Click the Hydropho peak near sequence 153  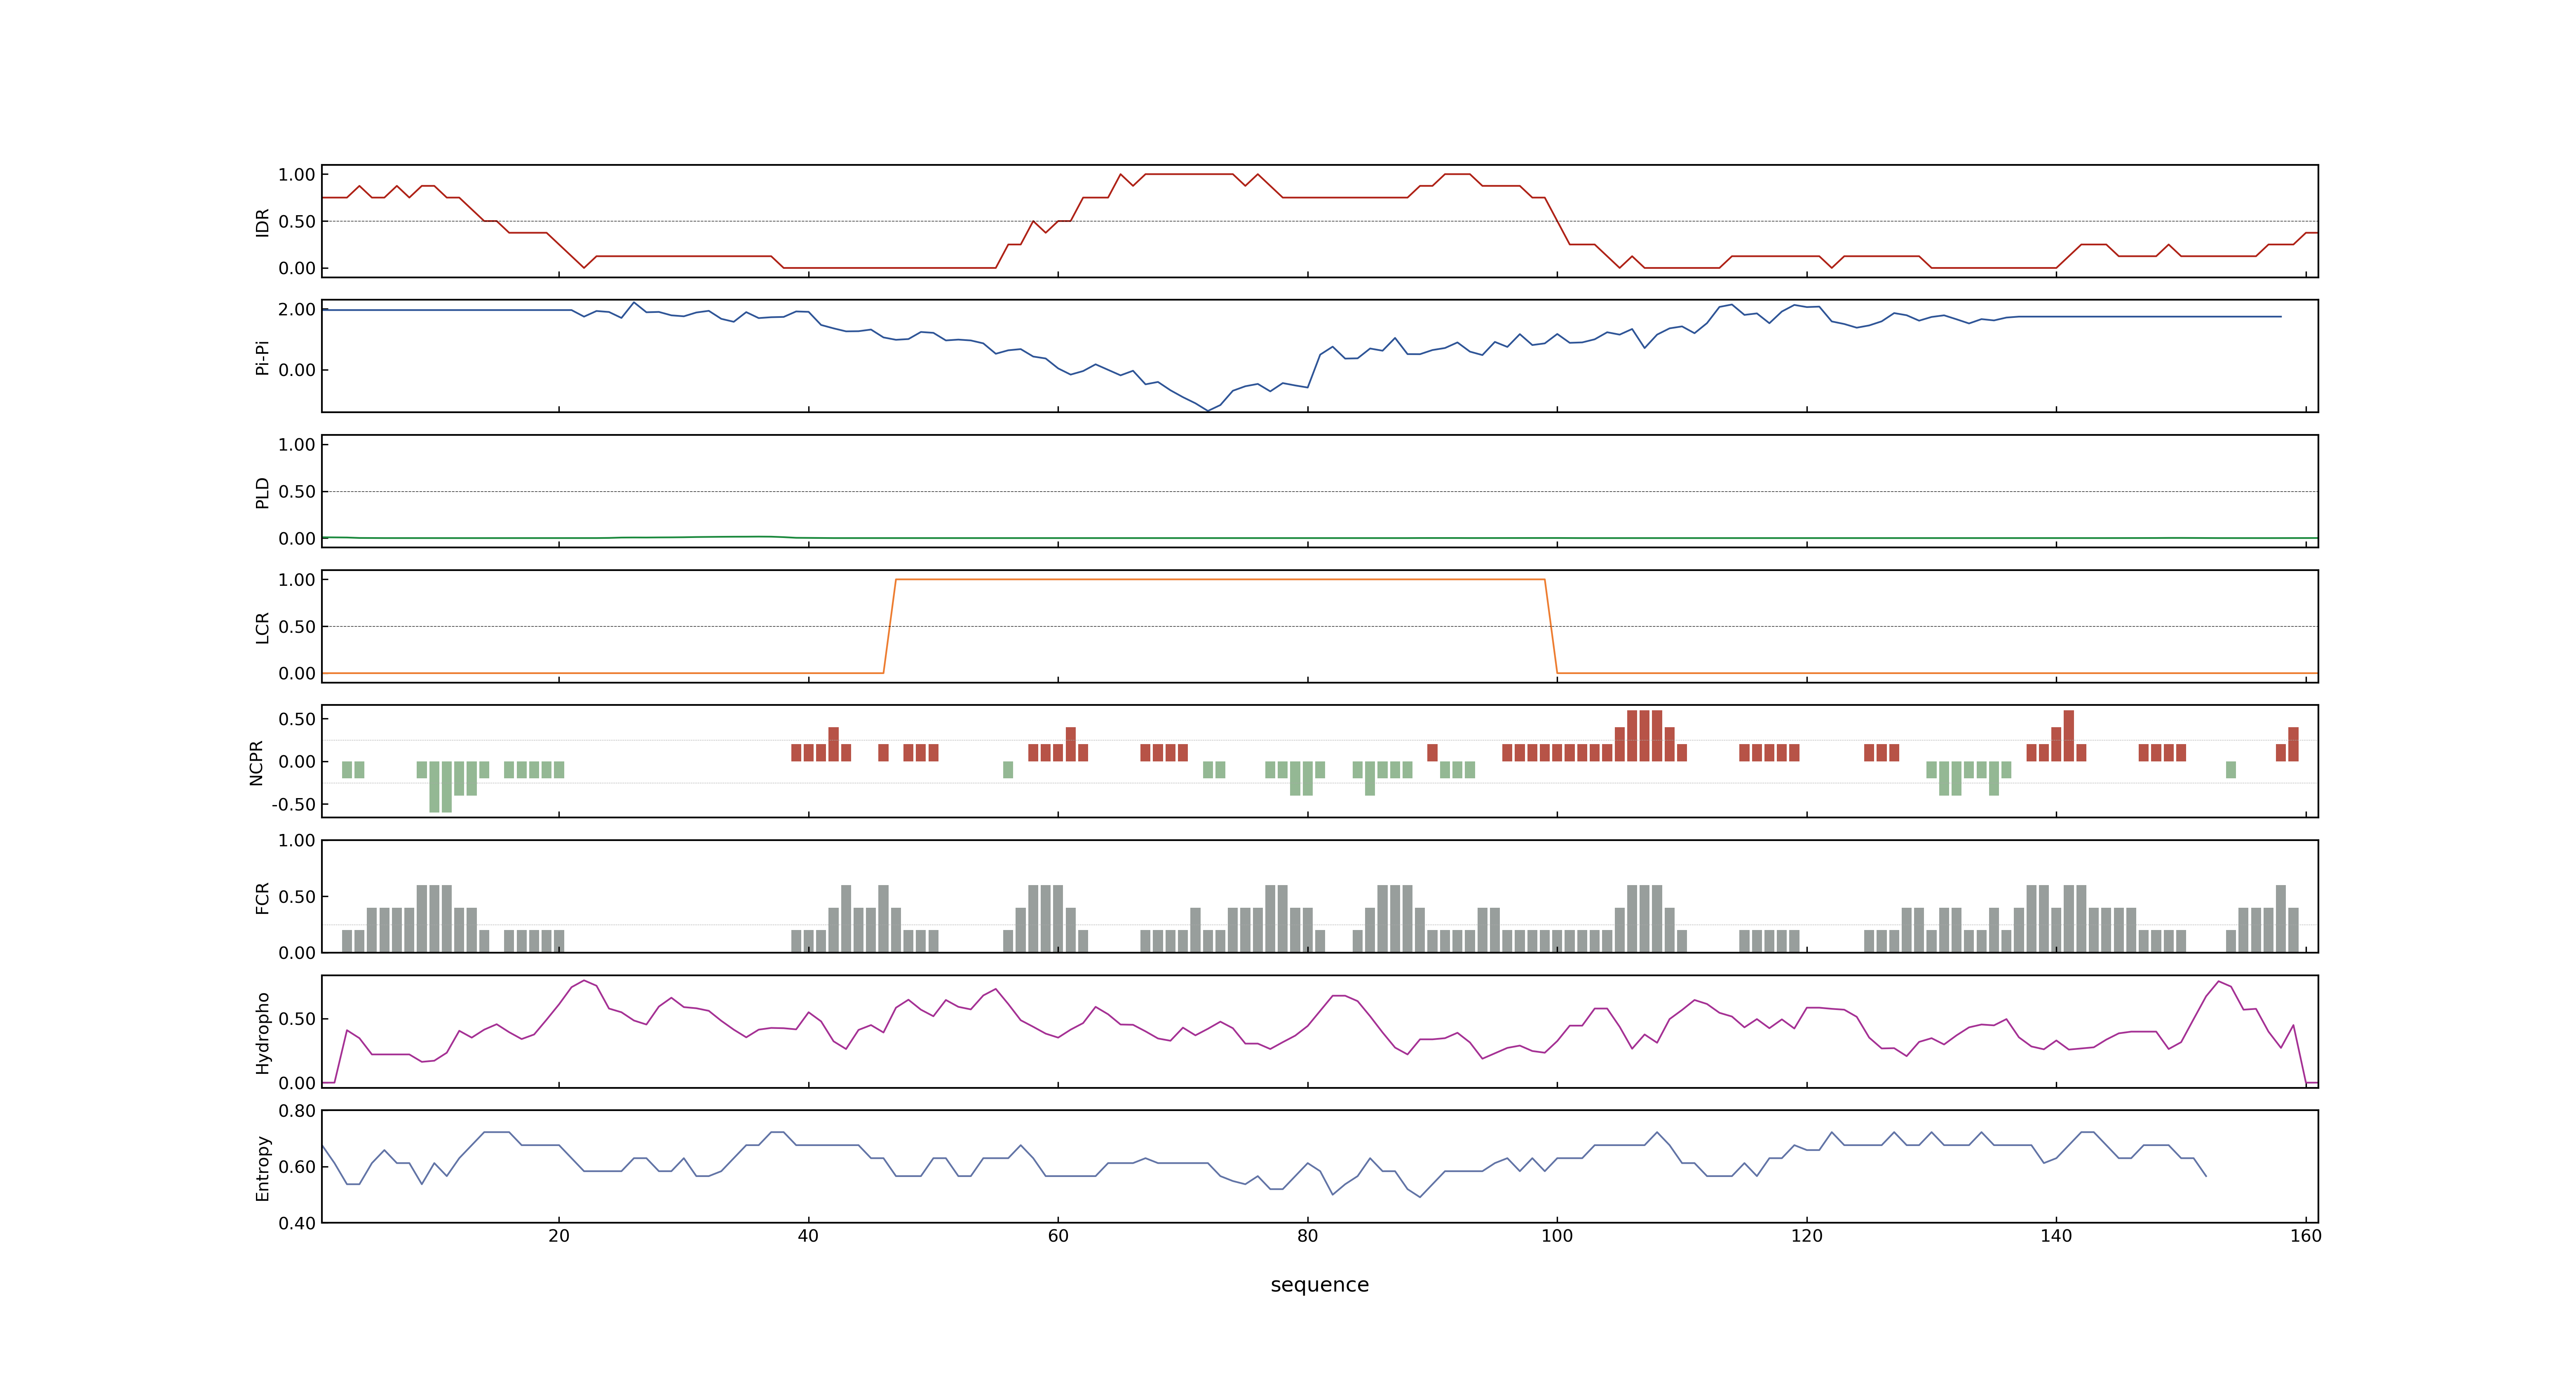pos(2219,981)
